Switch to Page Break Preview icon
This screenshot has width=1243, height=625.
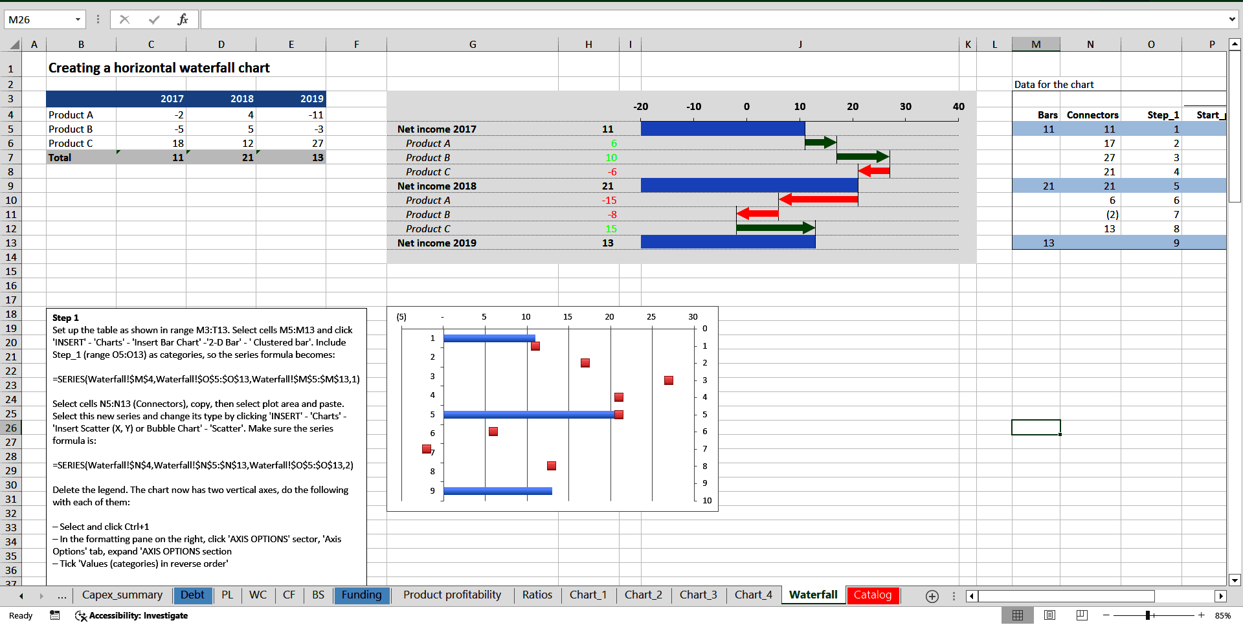1082,615
